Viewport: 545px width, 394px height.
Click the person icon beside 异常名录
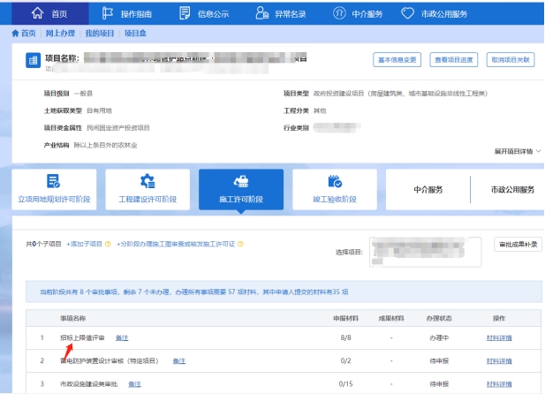click(x=261, y=13)
